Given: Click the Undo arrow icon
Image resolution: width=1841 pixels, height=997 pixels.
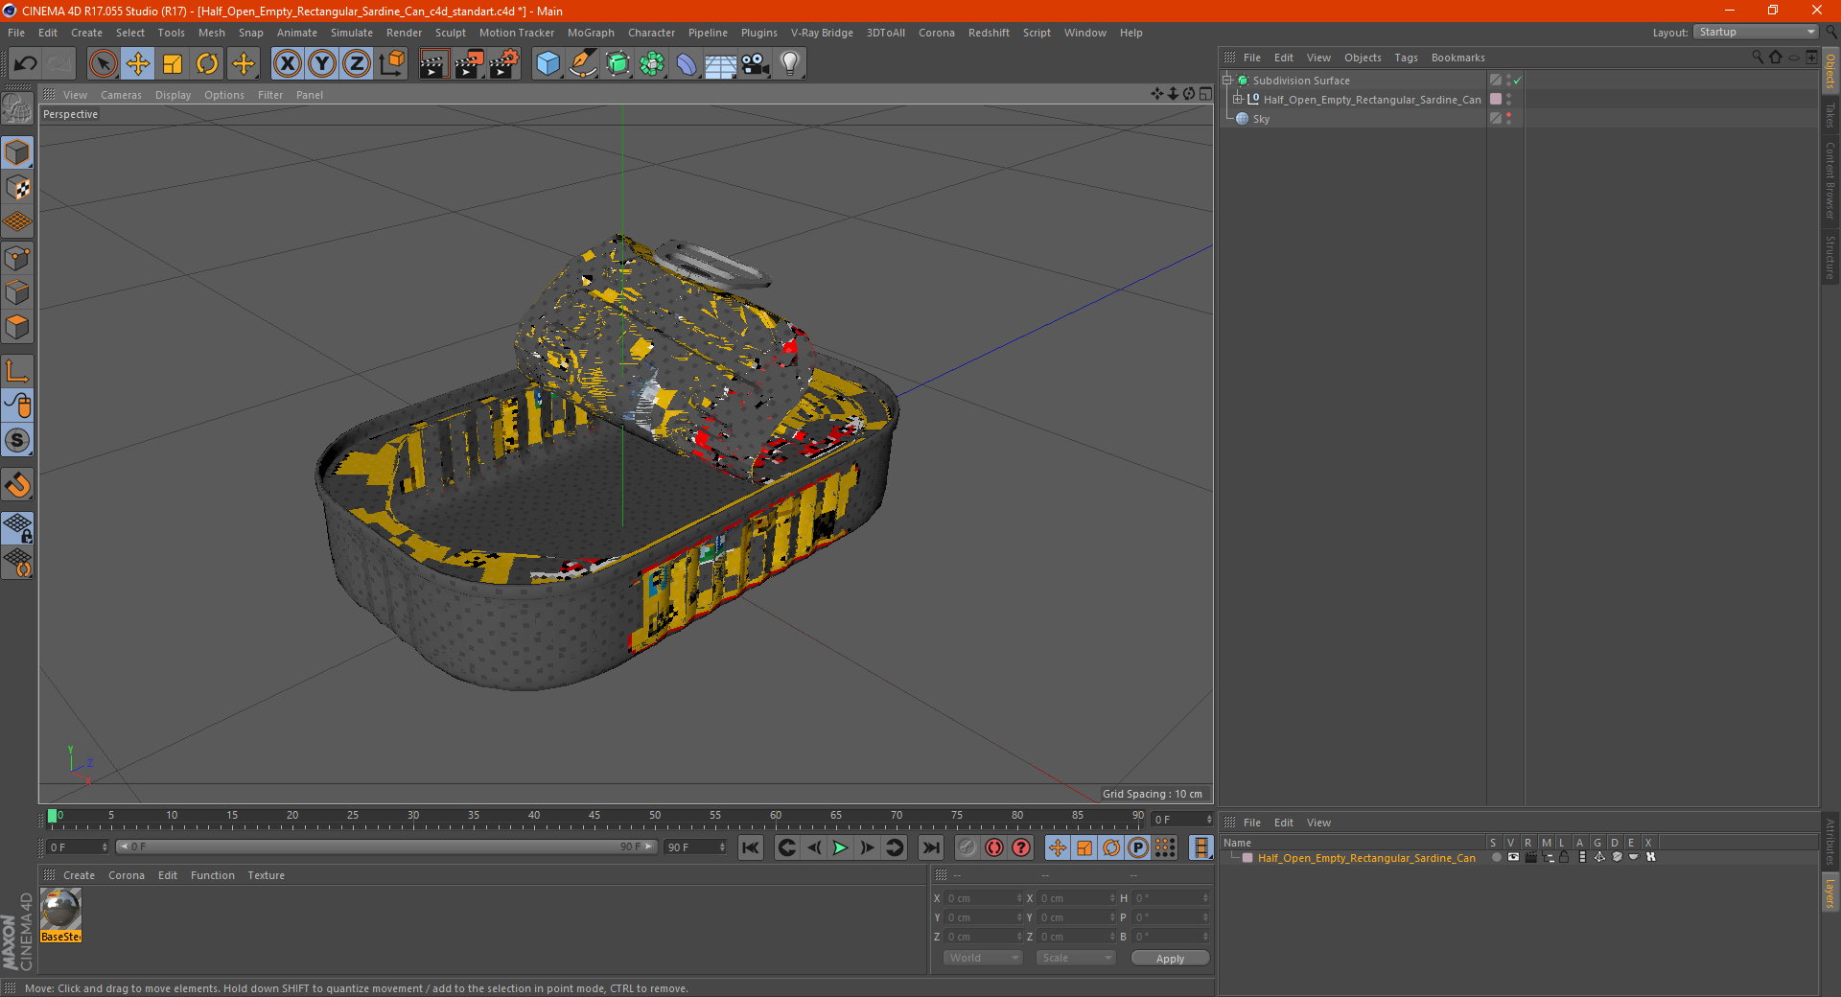Looking at the screenshot, I should (x=25, y=64).
